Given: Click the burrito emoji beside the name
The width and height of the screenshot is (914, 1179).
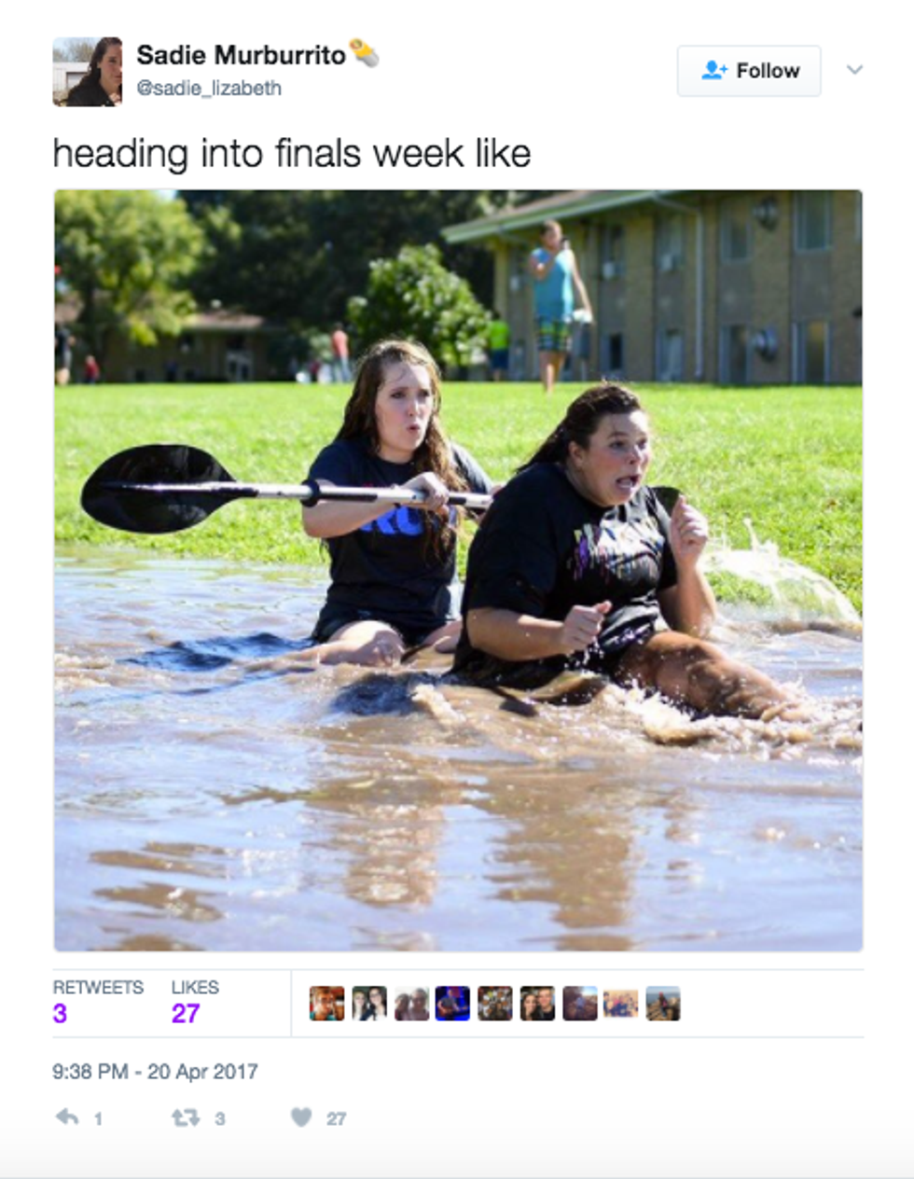Looking at the screenshot, I should pyautogui.click(x=364, y=53).
